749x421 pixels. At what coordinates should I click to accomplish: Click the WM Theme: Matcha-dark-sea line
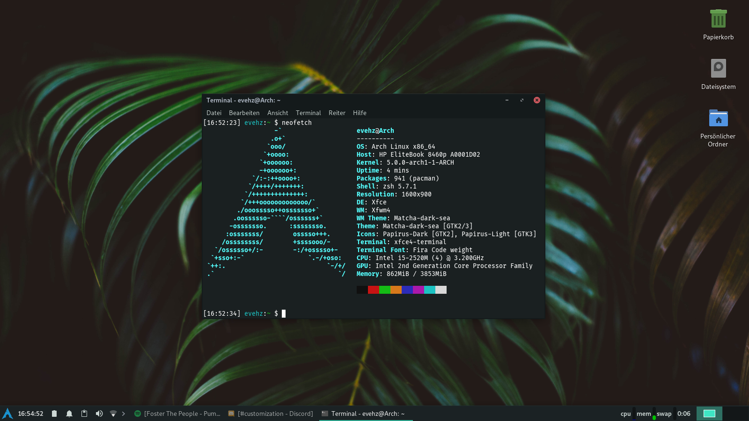[404, 218]
